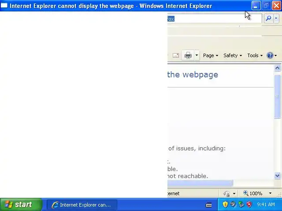Image resolution: width=282 pixels, height=211 pixels.
Task: Expand the Help dropdown arrow
Action: pos(276,56)
